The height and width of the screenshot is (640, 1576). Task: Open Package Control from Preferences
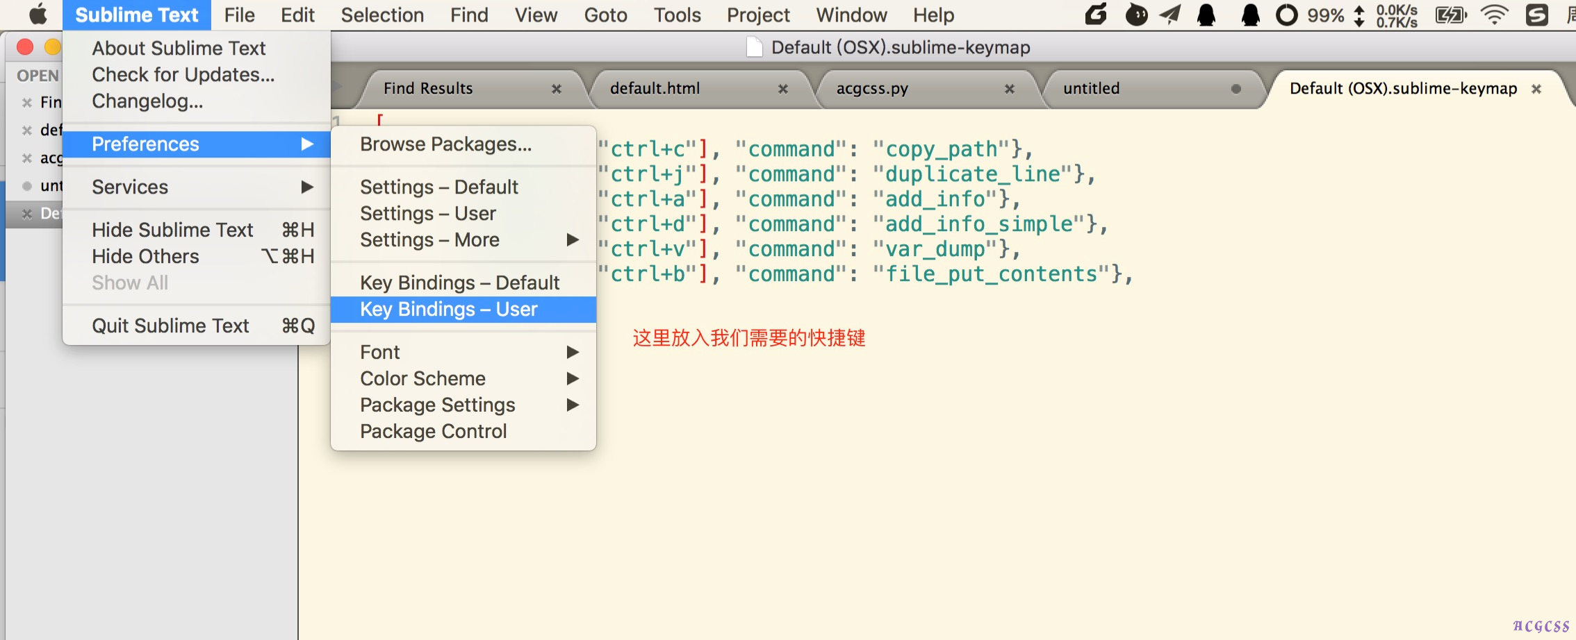click(x=433, y=431)
